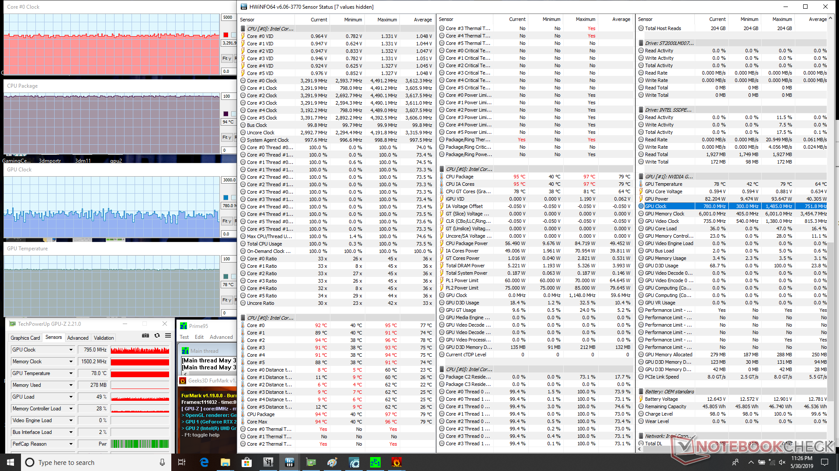The height and width of the screenshot is (471, 839).
Task: Open the Prime95 Test menu
Action: (184, 337)
